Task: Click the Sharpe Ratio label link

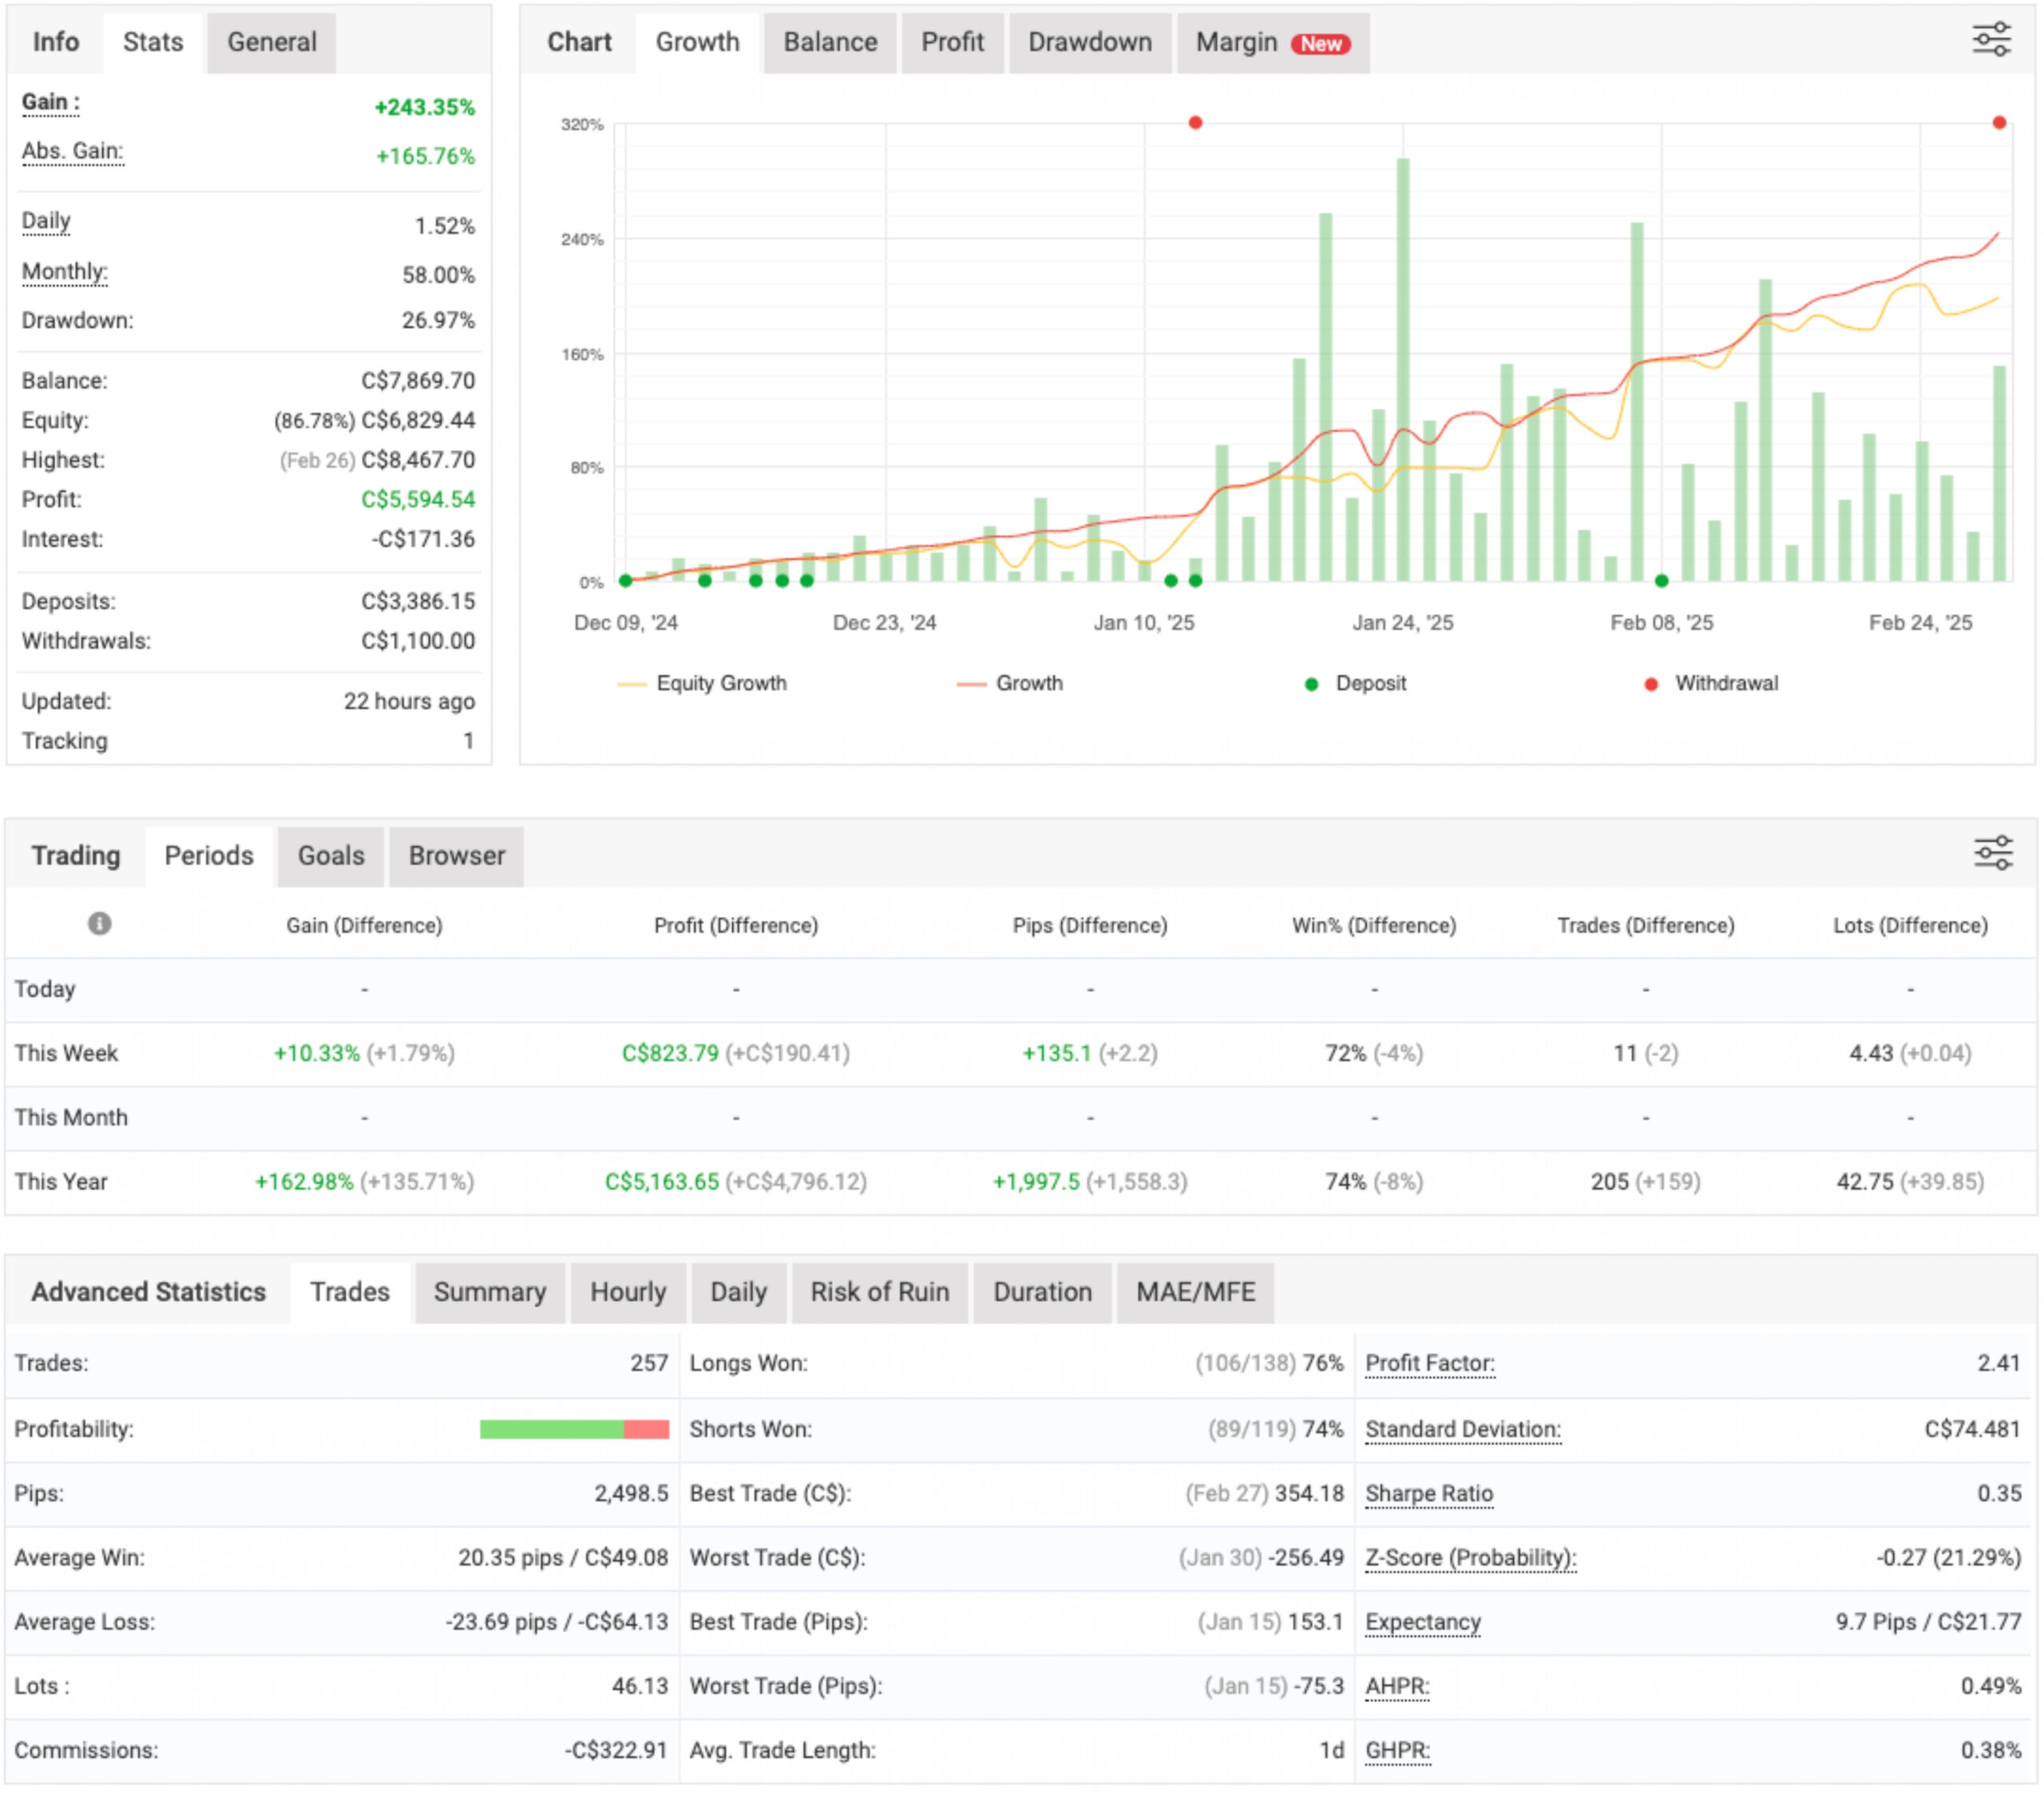Action: (1428, 1493)
